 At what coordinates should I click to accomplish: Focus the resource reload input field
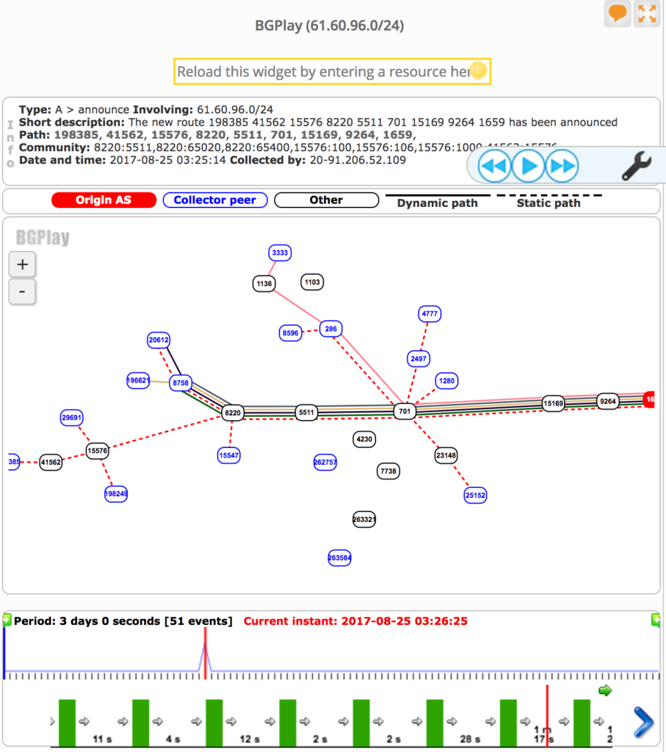click(x=333, y=71)
